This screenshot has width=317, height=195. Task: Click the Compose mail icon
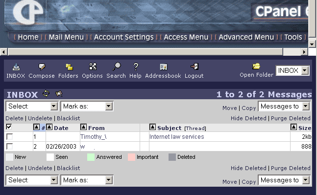coord(42,67)
